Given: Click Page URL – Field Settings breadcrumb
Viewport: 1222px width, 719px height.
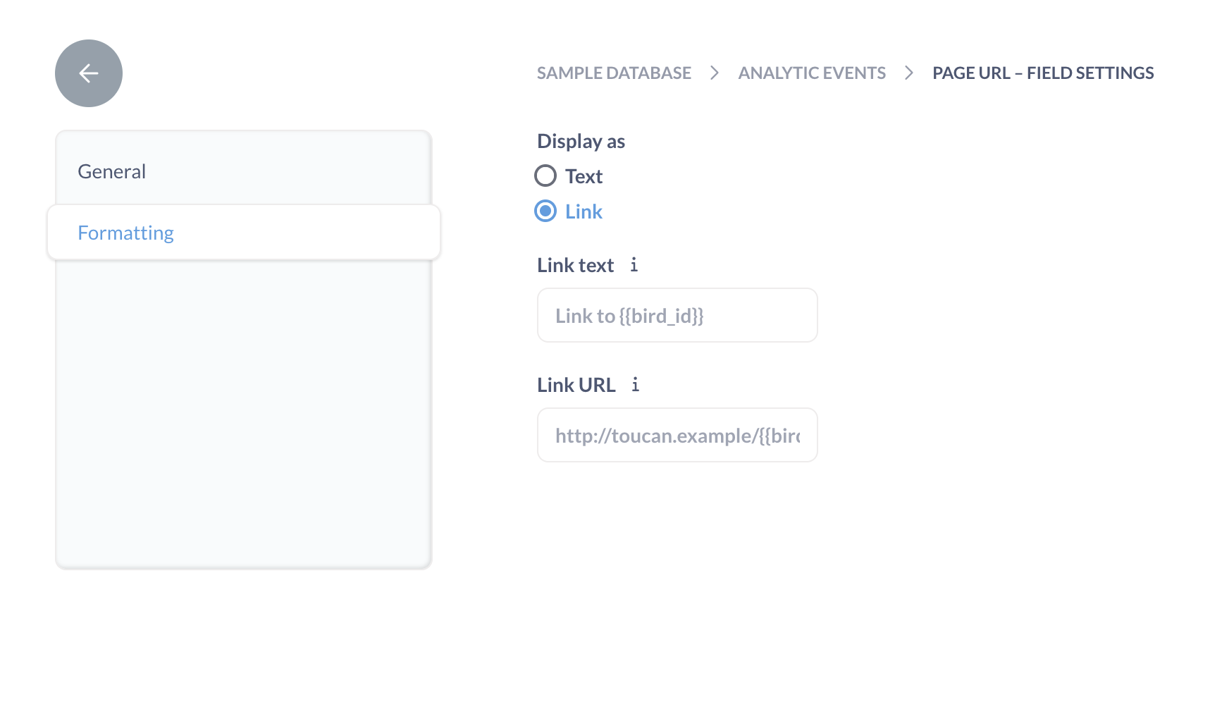Looking at the screenshot, I should (x=1043, y=73).
